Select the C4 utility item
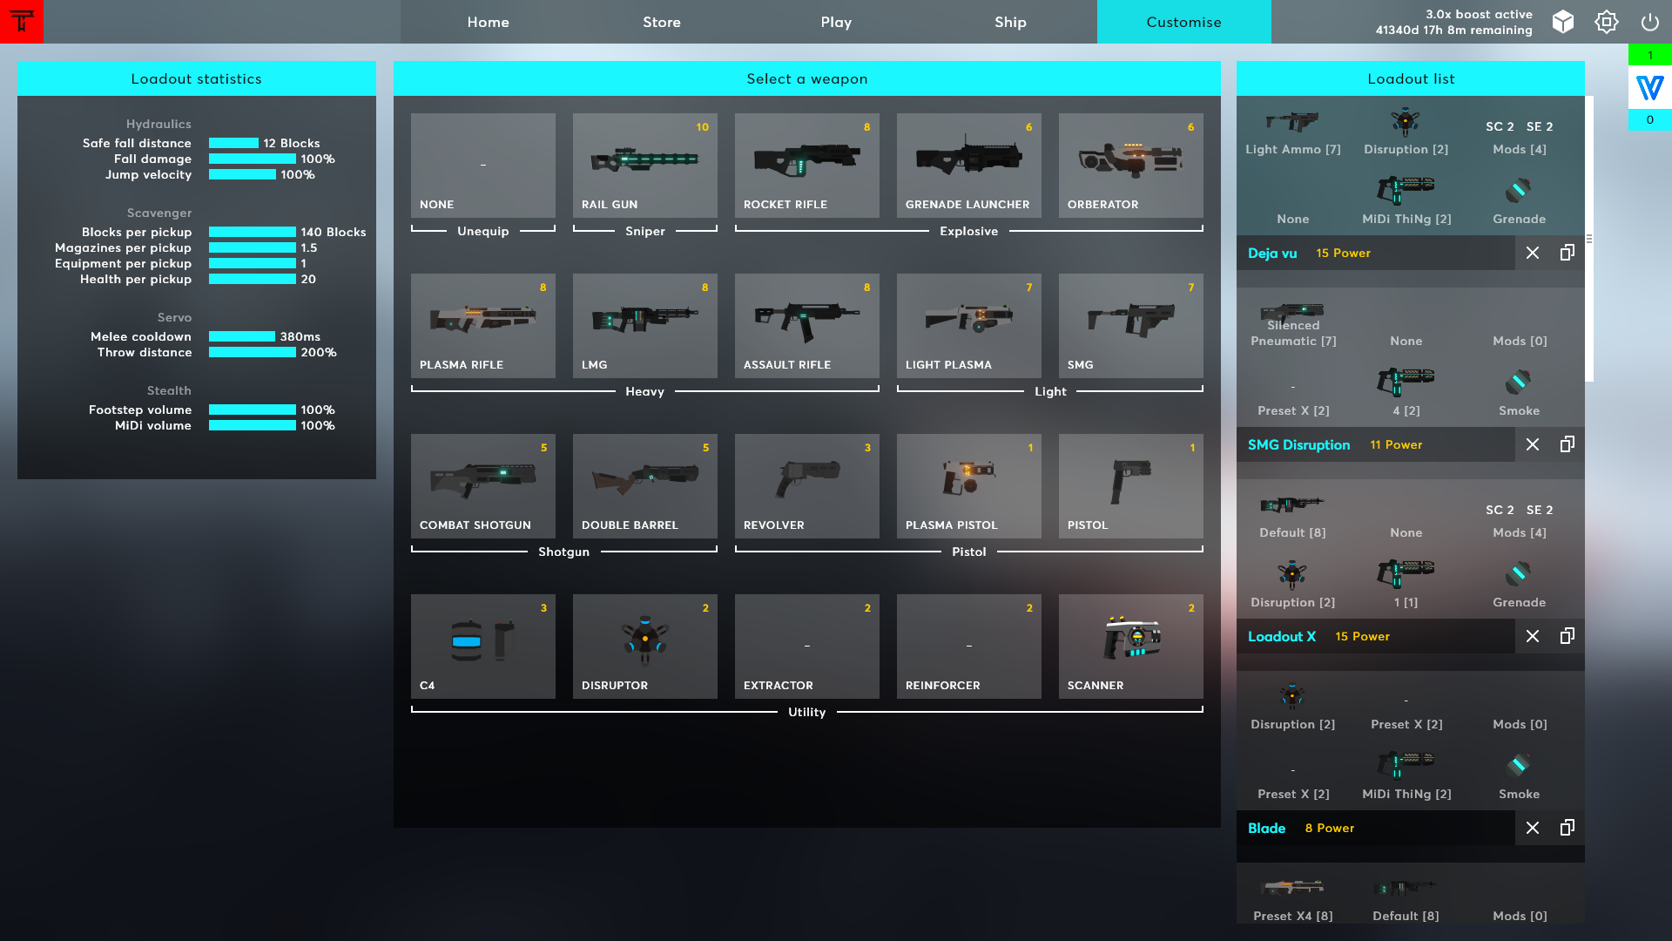 point(482,647)
